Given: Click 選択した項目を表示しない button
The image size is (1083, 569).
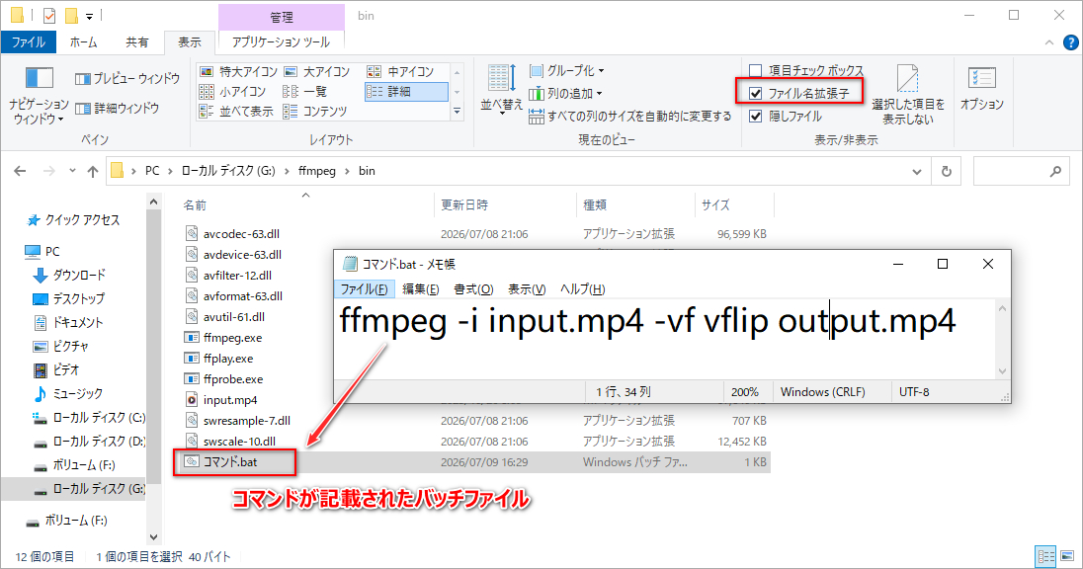Looking at the screenshot, I should coord(907,95).
